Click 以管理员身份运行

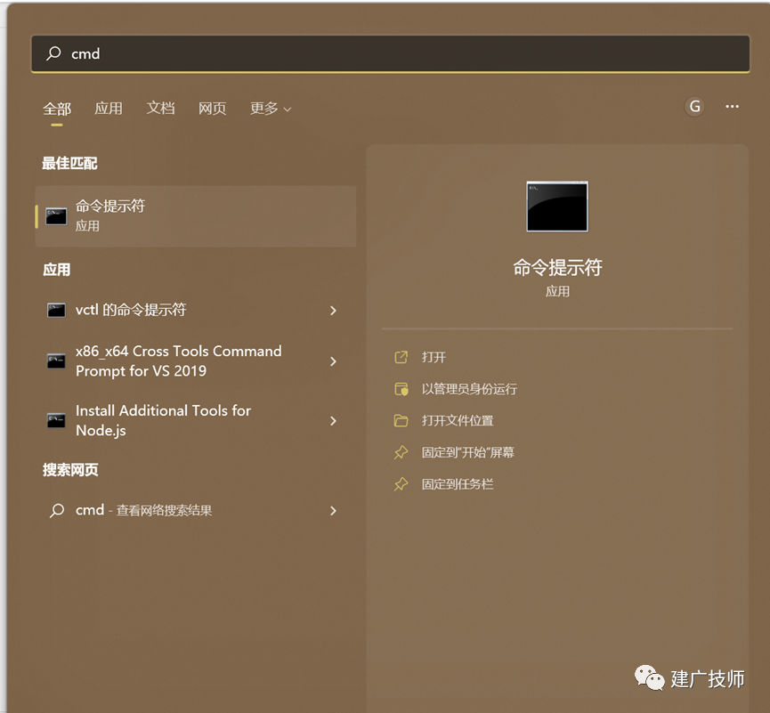(x=469, y=389)
